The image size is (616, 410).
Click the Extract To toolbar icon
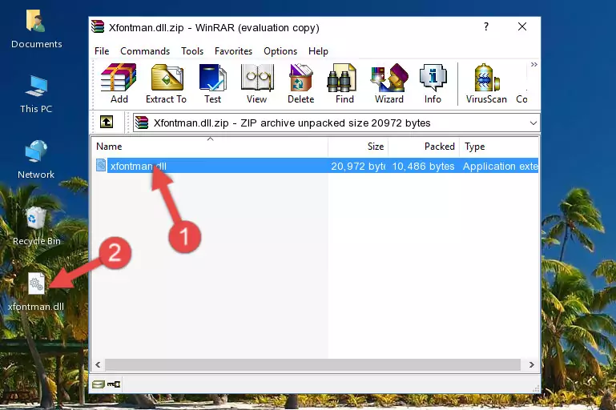pos(166,83)
